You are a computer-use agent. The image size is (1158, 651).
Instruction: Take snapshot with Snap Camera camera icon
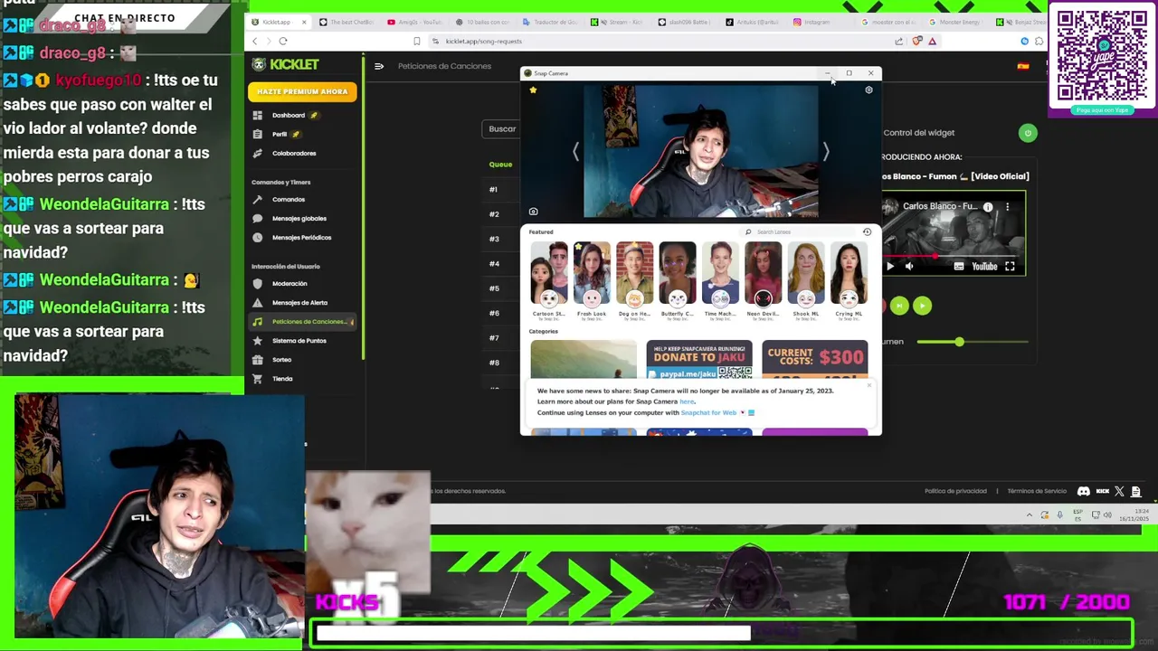pos(533,212)
